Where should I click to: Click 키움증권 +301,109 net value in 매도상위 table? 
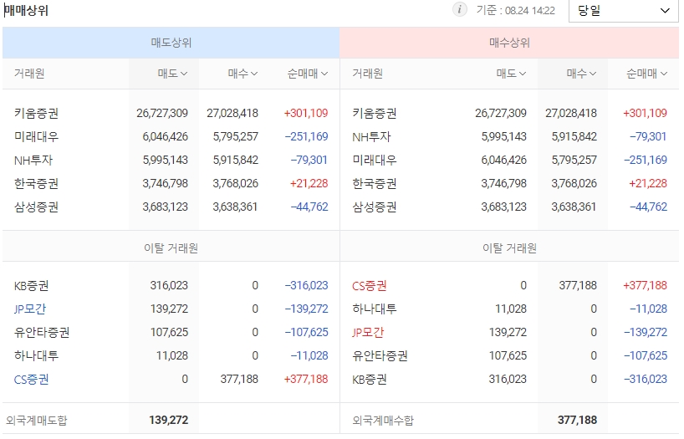point(306,114)
